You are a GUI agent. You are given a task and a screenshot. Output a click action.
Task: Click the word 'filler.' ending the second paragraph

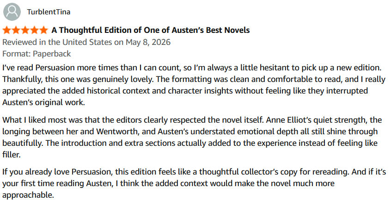tap(12, 155)
